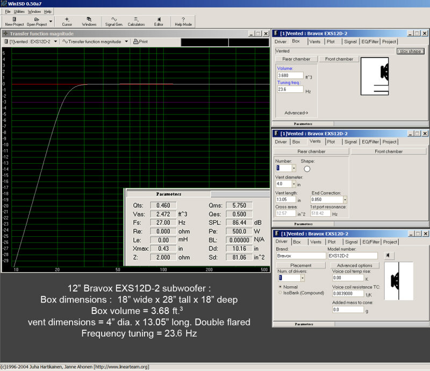Click the vented box diagram thumbnail

[x=375, y=76]
